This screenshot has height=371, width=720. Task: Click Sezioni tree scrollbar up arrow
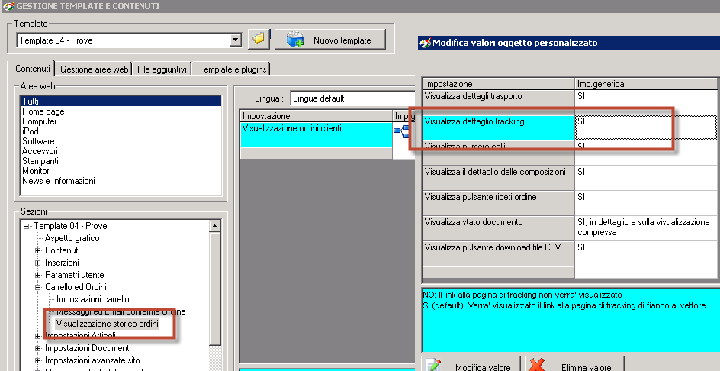(x=214, y=226)
